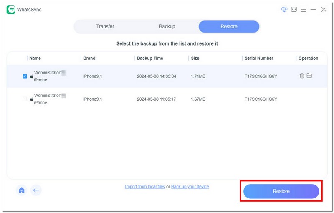Click "Administrator" iPhone name in 14:33:34 row
This screenshot has height=213, width=334.
[50, 76]
